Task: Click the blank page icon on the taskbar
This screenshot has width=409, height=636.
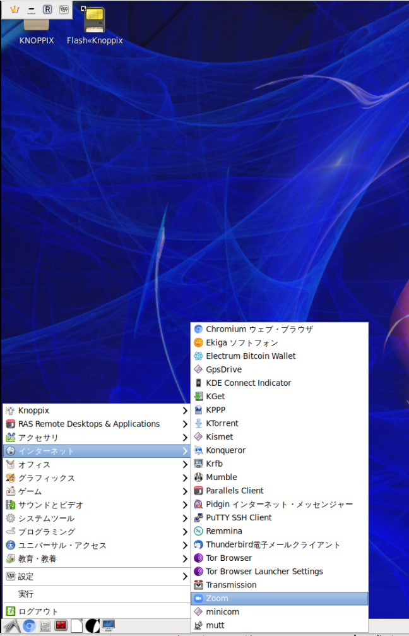Action: pyautogui.click(x=76, y=625)
